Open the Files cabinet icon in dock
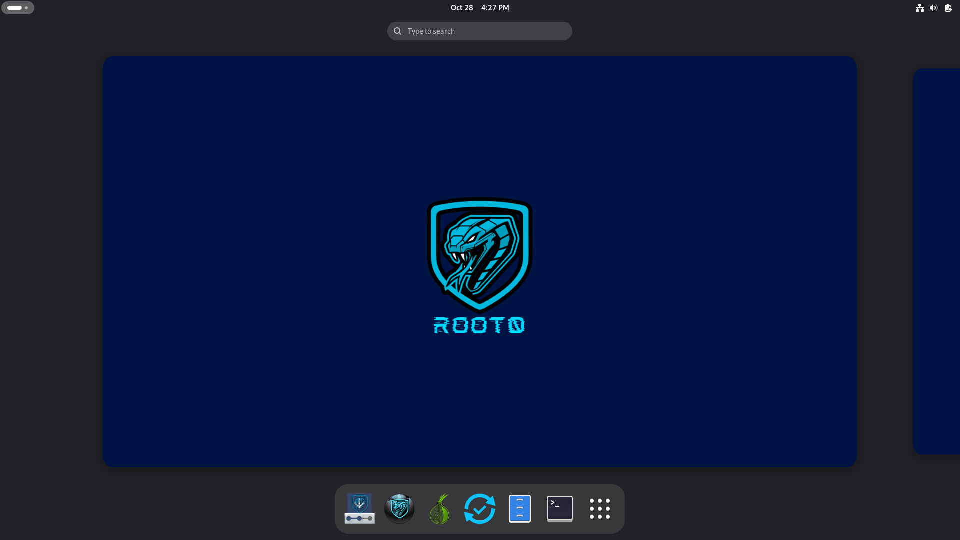 pos(519,508)
